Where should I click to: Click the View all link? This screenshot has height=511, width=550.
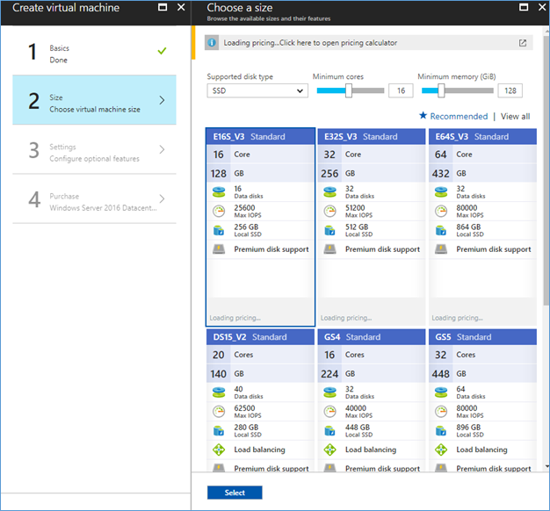(515, 117)
